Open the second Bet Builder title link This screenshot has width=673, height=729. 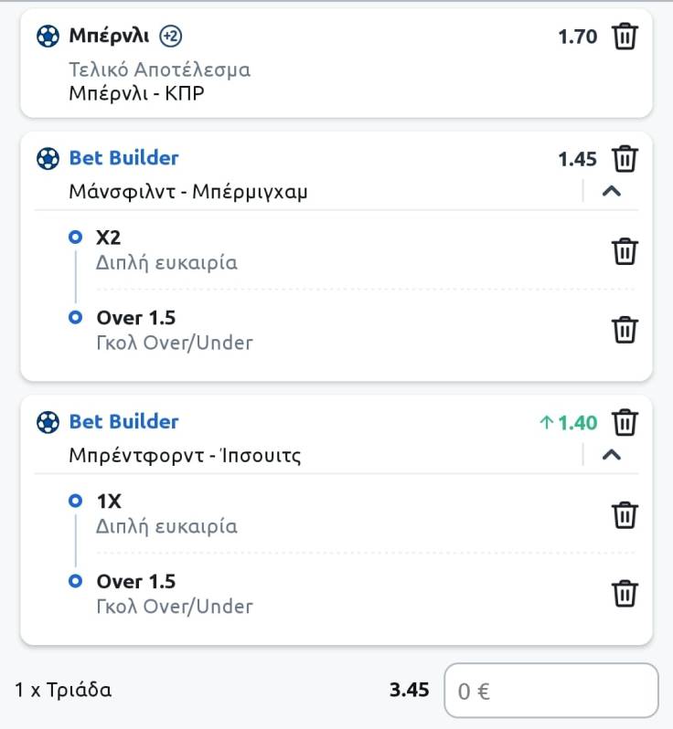point(123,421)
